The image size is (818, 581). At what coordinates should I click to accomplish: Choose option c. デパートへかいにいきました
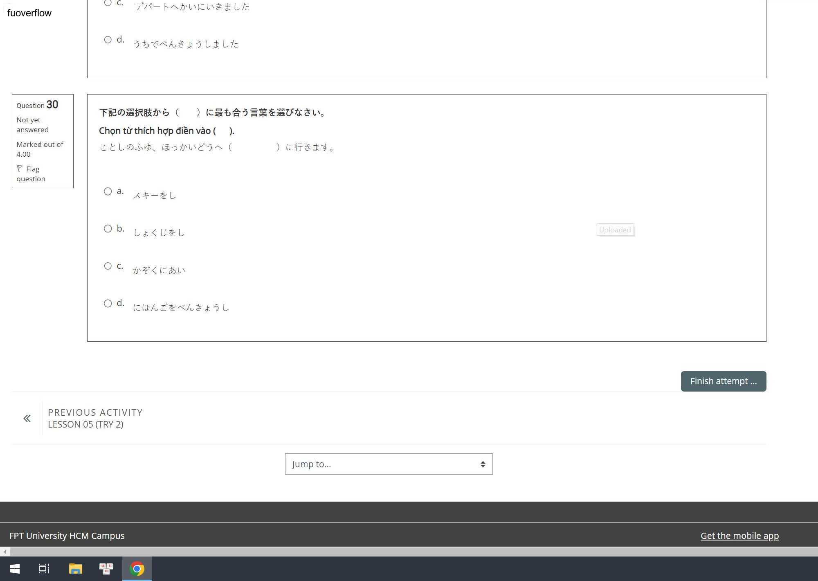pyautogui.click(x=108, y=3)
